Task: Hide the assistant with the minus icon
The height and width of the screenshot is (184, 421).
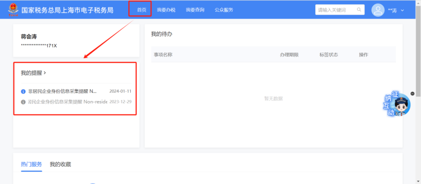Action: (413, 94)
